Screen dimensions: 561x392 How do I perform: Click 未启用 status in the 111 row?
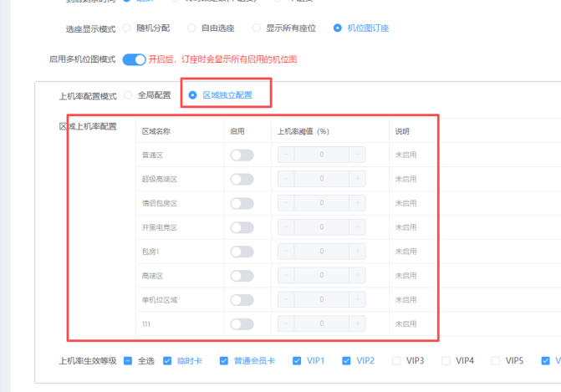click(405, 324)
